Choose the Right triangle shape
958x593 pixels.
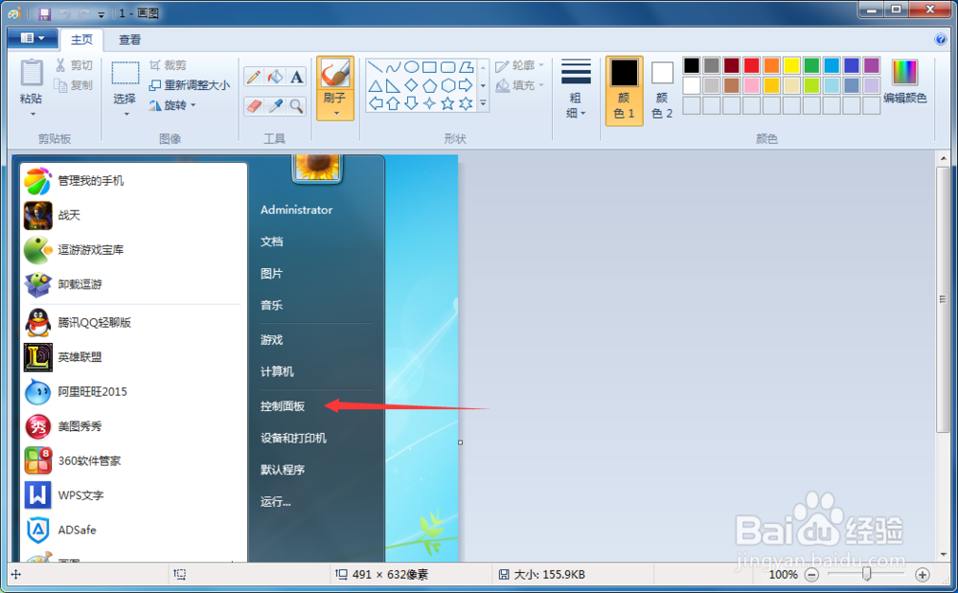(x=394, y=85)
